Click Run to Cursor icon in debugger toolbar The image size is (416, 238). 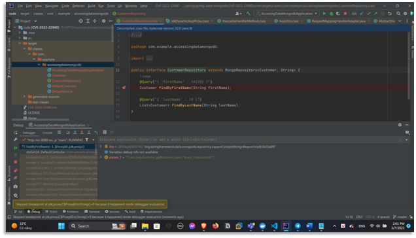click(95, 132)
